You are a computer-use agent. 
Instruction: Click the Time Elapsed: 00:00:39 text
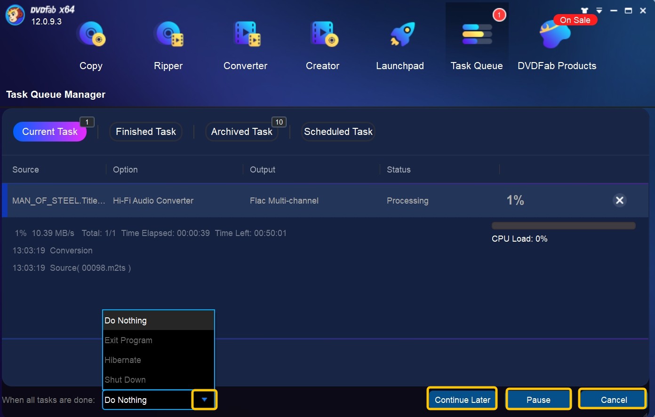(166, 233)
